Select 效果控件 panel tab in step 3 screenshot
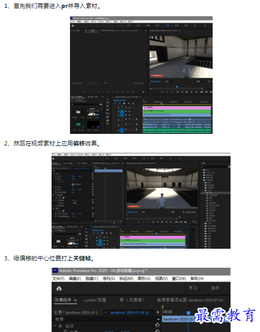 [63, 300]
